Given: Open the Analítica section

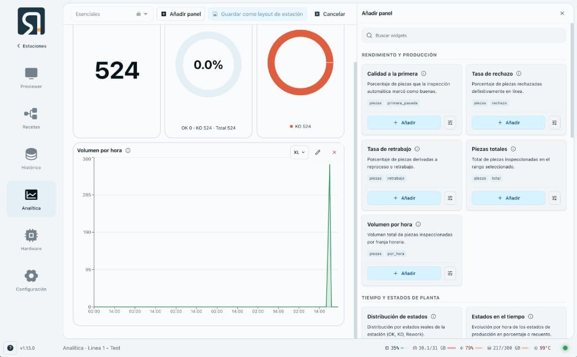Looking at the screenshot, I should [x=32, y=199].
